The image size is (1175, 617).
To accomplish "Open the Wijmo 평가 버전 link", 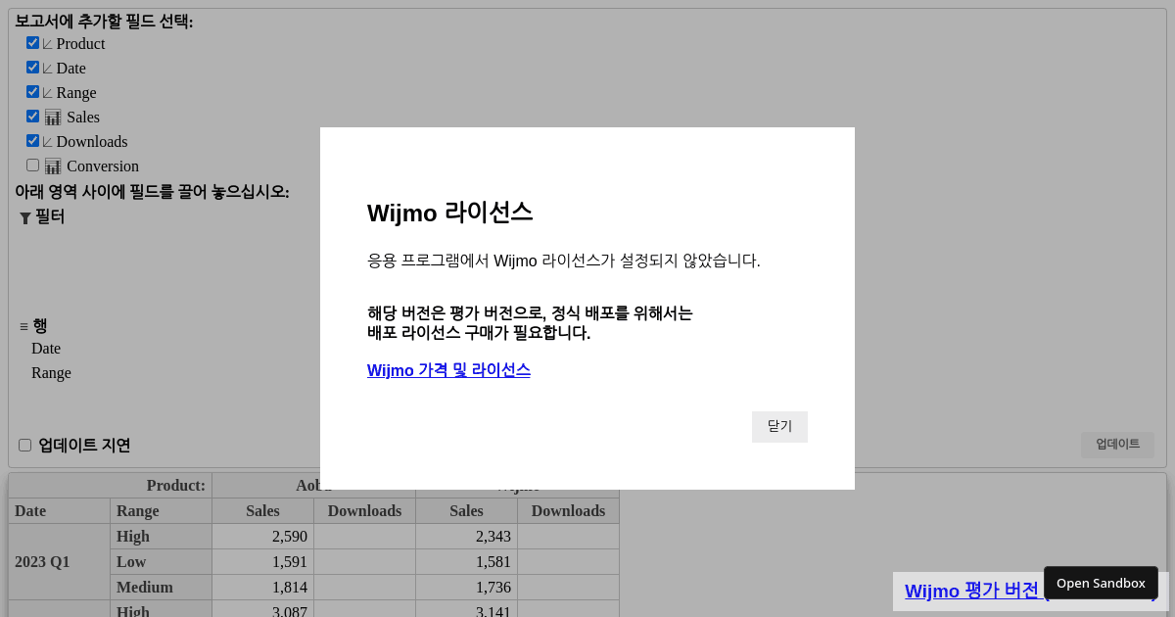I will point(971,592).
